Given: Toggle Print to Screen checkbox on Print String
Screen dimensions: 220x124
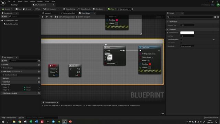Looking at the screenshot, I should click(153, 57).
